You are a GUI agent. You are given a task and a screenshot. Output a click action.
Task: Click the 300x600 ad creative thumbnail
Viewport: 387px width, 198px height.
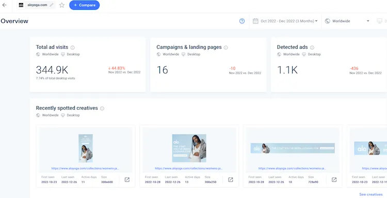pyautogui.click(x=86, y=148)
